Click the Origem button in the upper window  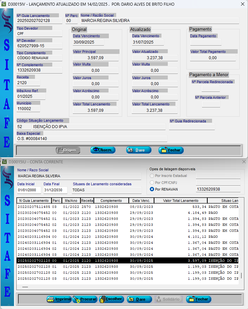pos(68,150)
